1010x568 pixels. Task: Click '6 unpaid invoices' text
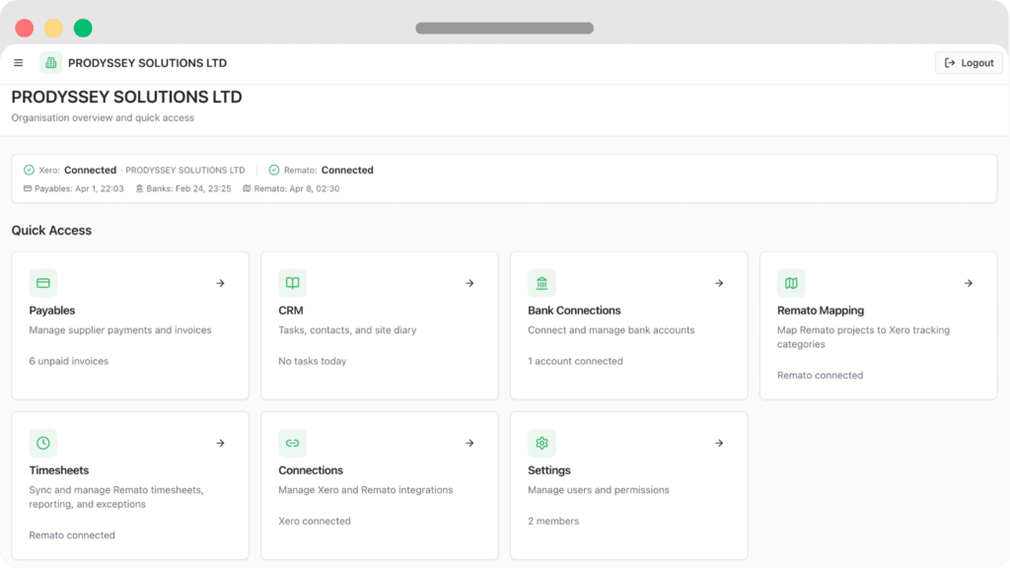[x=69, y=361]
